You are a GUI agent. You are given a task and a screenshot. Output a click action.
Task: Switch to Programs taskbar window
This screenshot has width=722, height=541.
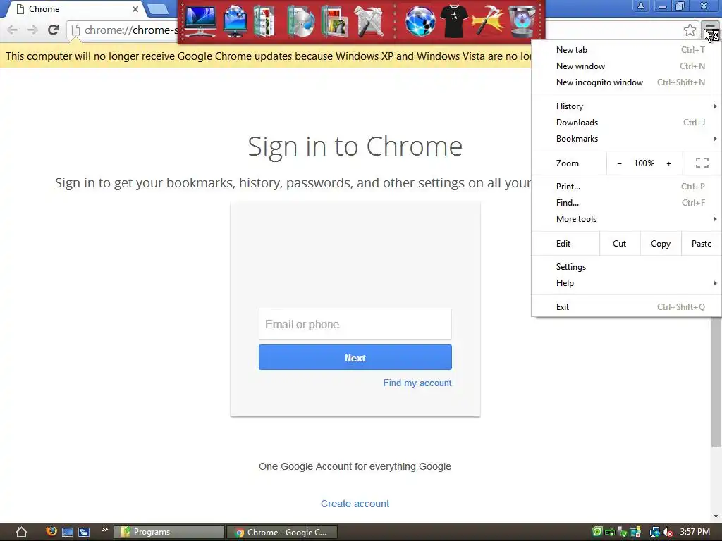pos(169,533)
